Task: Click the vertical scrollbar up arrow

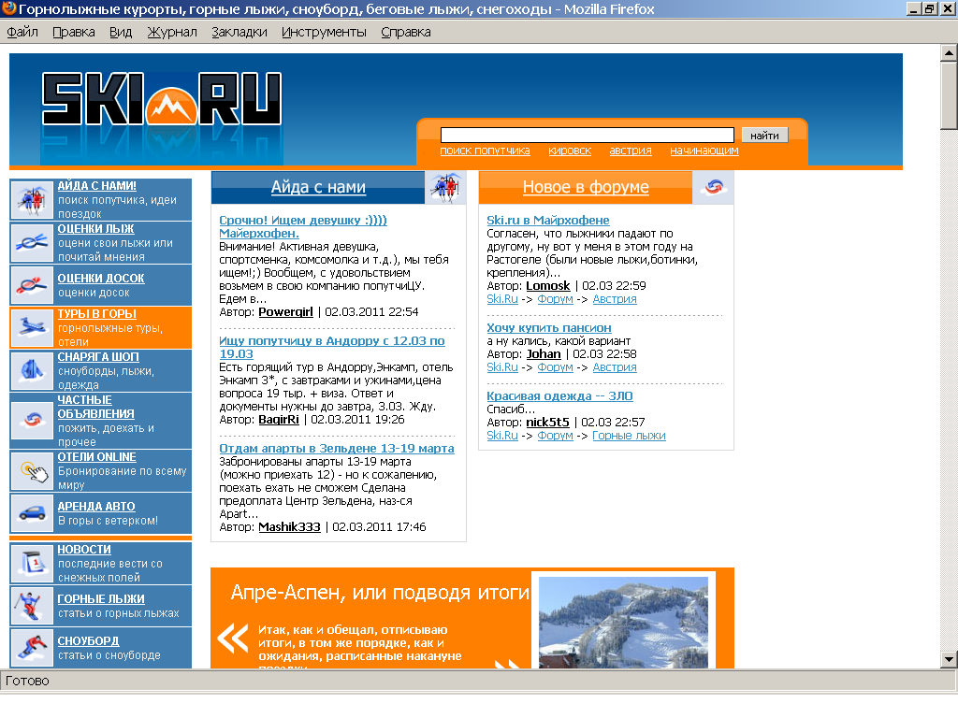Action: coord(949,53)
